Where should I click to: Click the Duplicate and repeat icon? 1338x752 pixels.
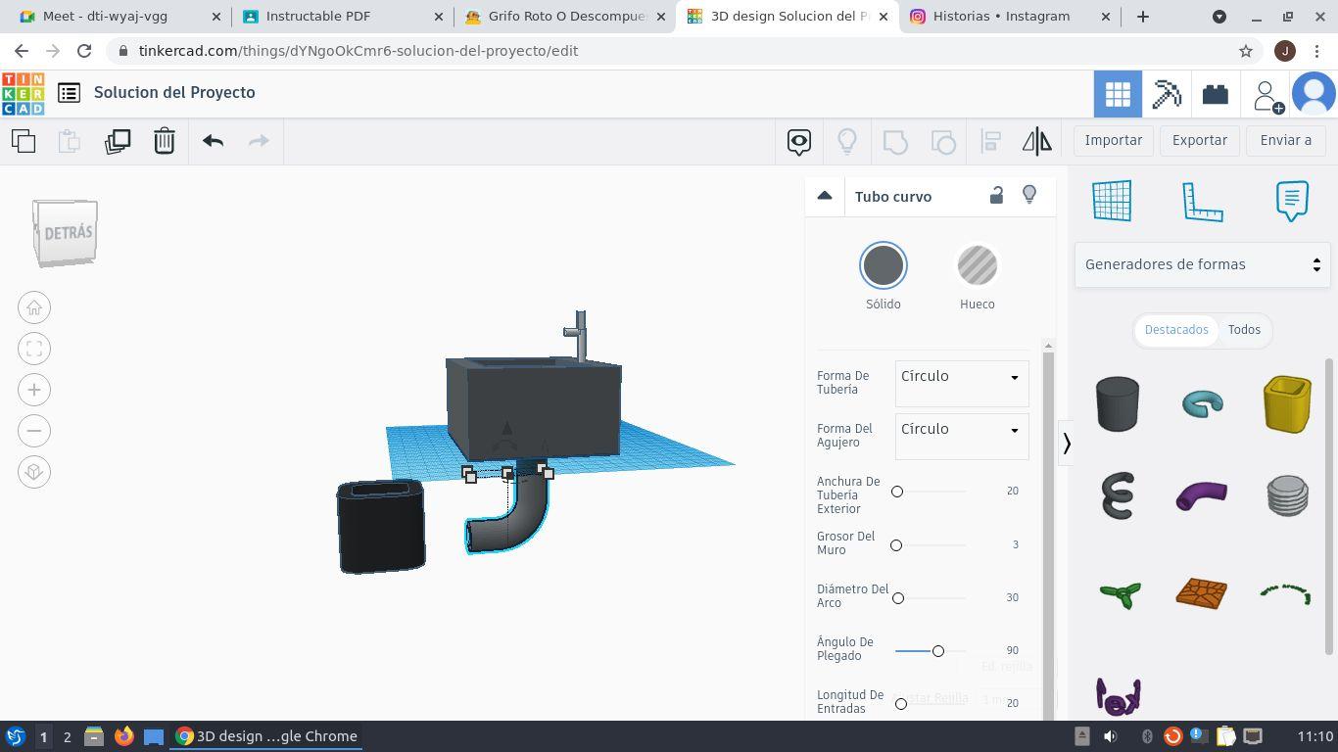118,141
